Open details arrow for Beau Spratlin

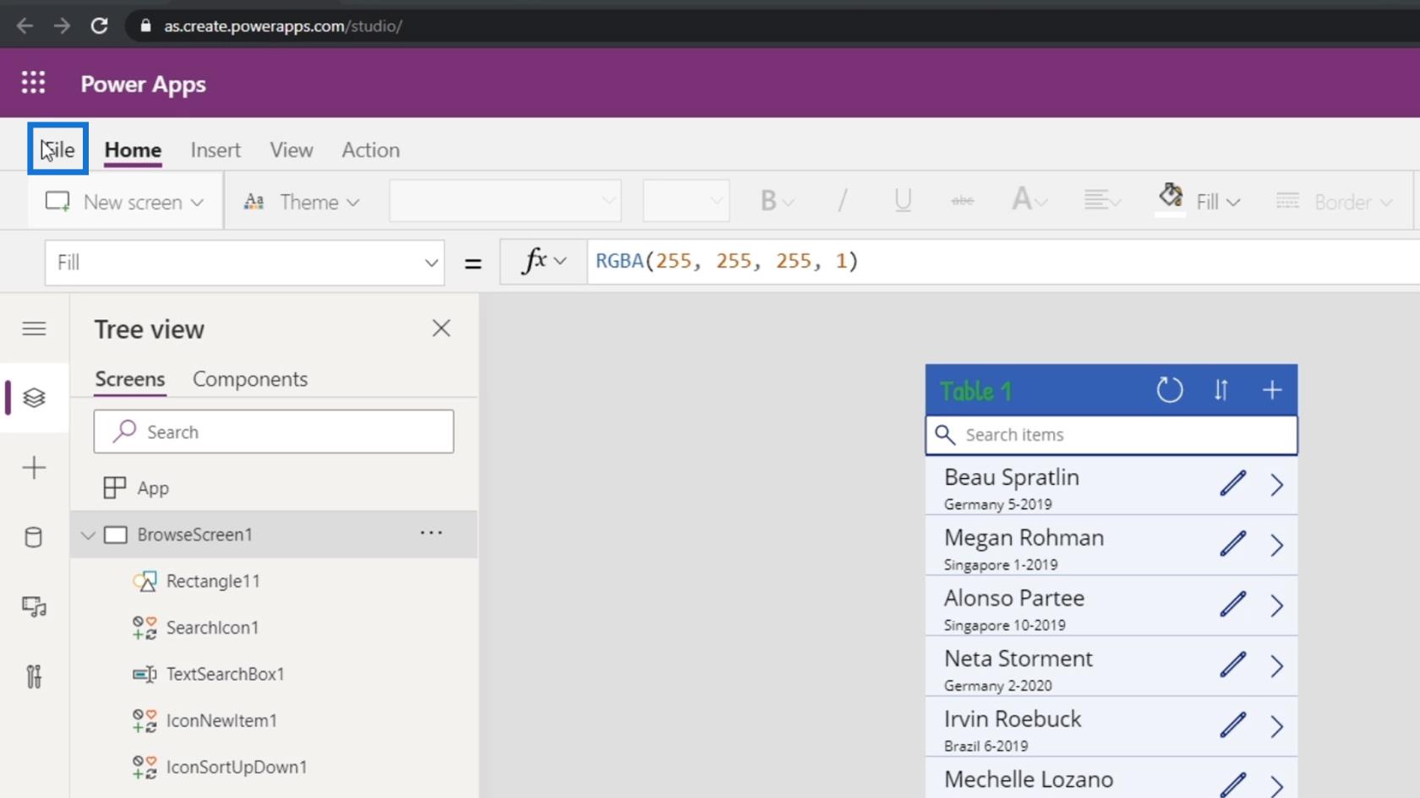tap(1276, 485)
